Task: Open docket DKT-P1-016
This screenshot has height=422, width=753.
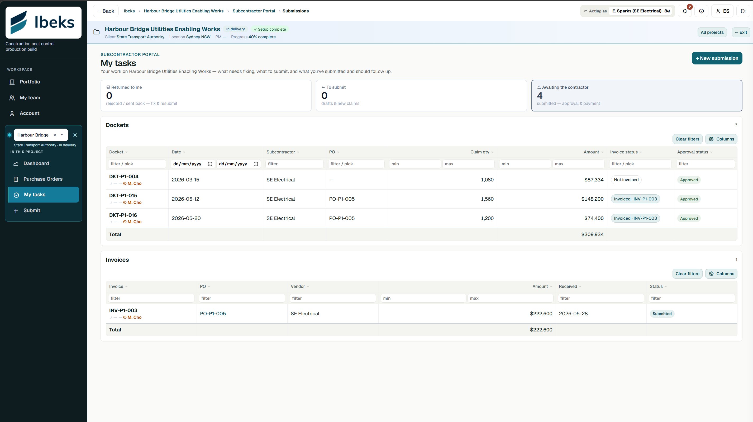Action: 123,215
